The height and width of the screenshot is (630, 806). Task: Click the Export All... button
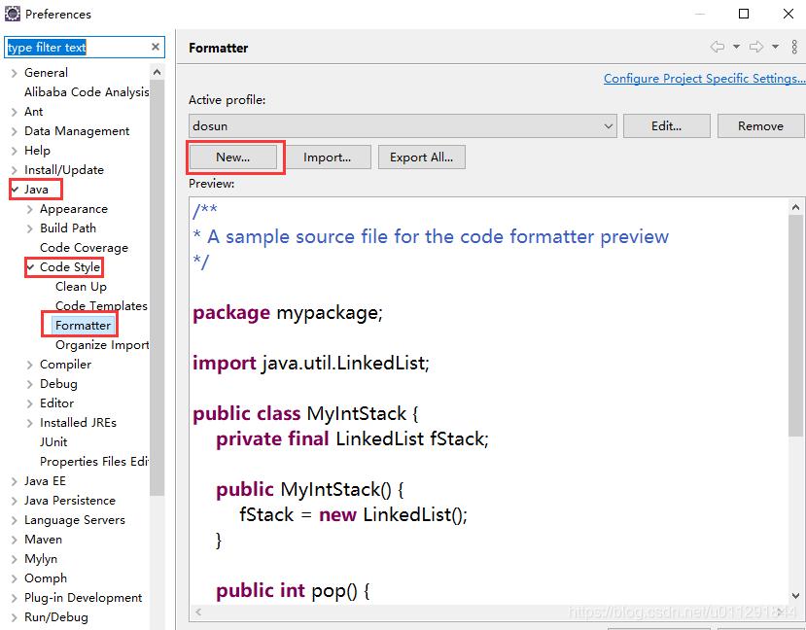tap(421, 157)
